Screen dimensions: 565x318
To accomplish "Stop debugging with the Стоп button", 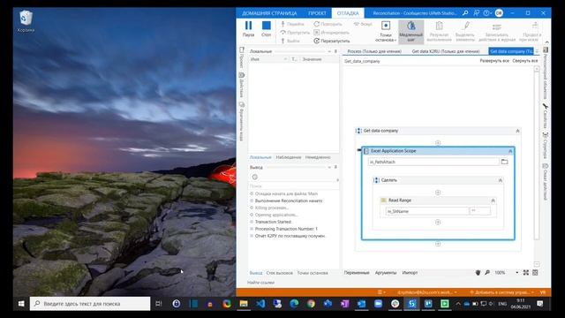I will coord(267,29).
